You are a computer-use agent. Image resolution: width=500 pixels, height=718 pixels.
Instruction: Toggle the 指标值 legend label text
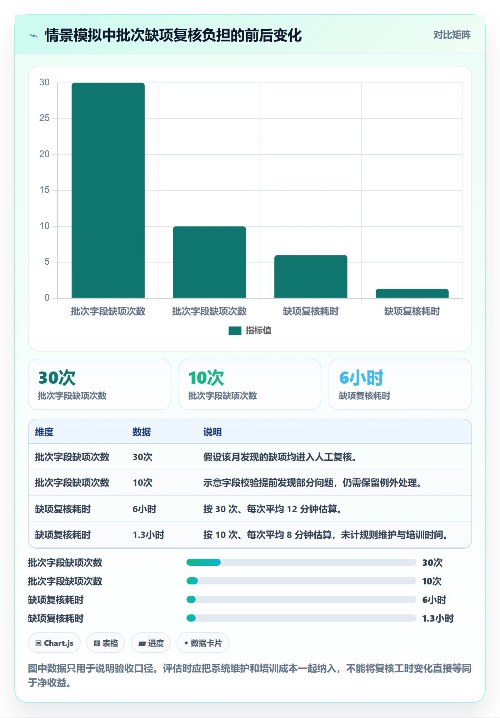(x=259, y=331)
